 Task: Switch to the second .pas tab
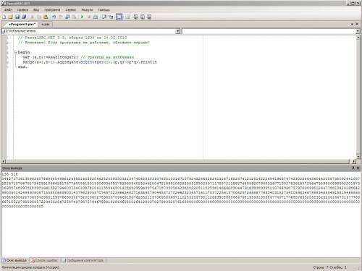click(x=45, y=25)
